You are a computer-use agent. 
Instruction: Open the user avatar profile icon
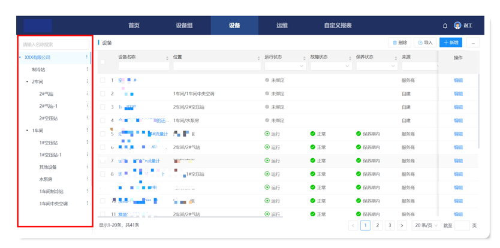[457, 26]
